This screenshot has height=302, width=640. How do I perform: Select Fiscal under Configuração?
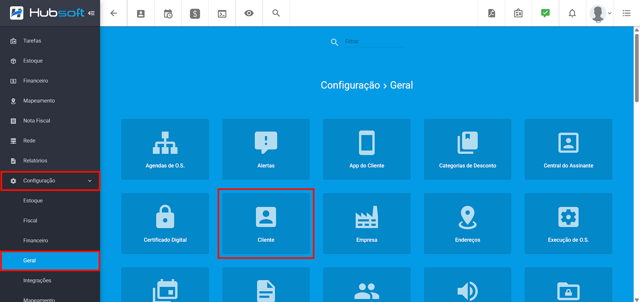click(50, 220)
